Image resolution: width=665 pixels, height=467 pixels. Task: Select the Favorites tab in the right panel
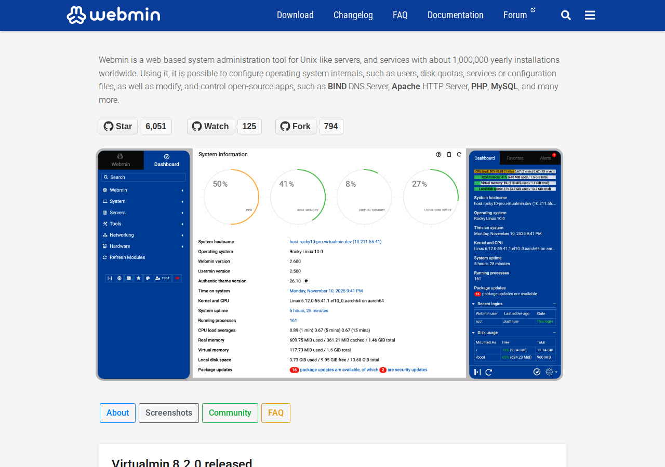pyautogui.click(x=515, y=158)
